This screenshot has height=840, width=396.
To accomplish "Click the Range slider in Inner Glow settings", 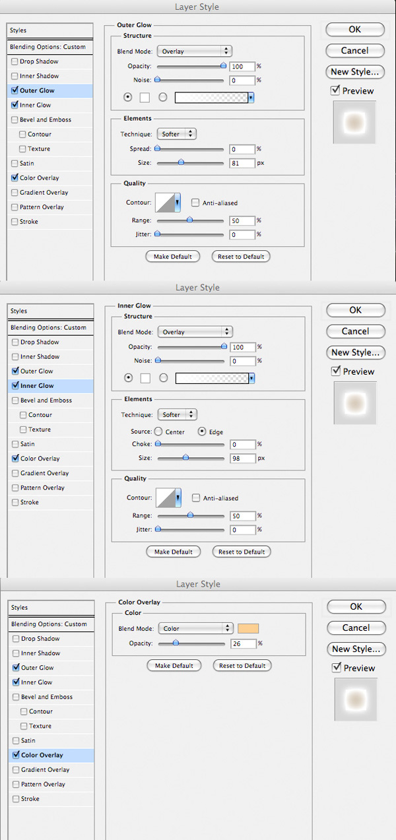I will pyautogui.click(x=189, y=515).
